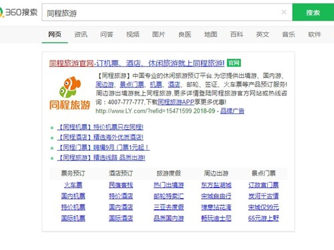Click the 景点门票 link in the description
The height and width of the screenshot is (250, 334).
tap(132, 85)
